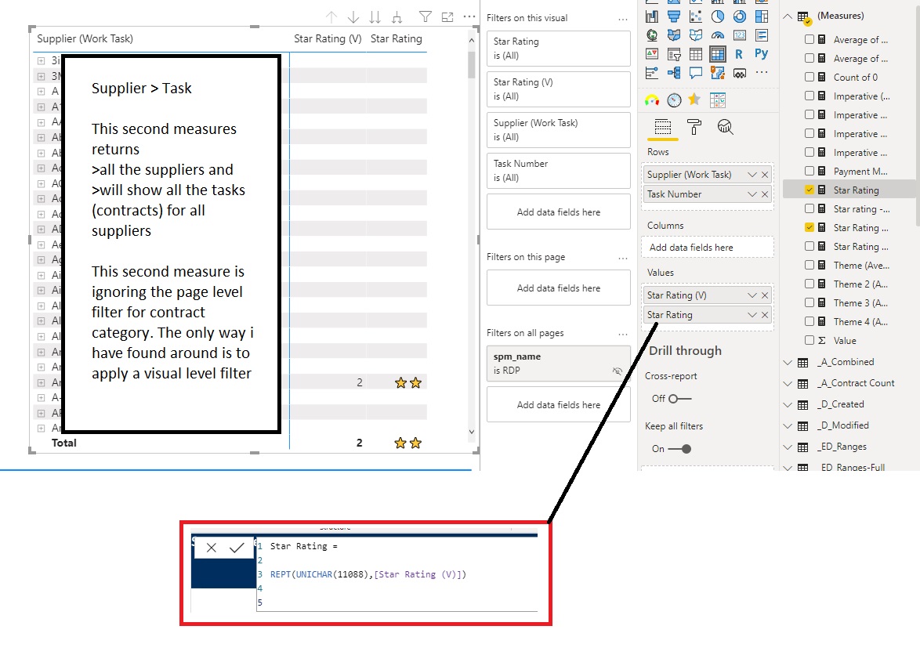
Task: Open ellipsis menu for Filters on this visual
Action: [622, 19]
